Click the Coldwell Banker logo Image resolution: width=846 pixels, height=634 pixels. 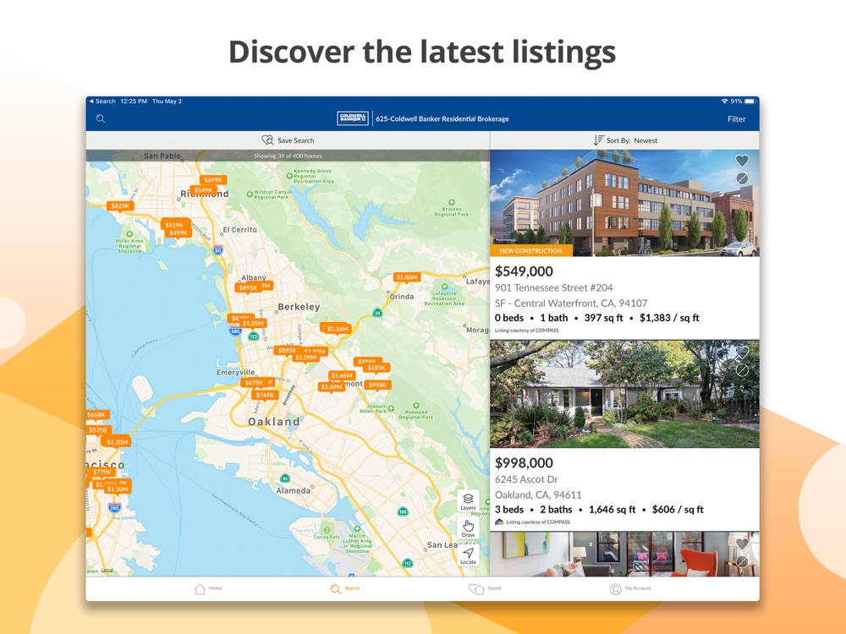[x=352, y=118]
